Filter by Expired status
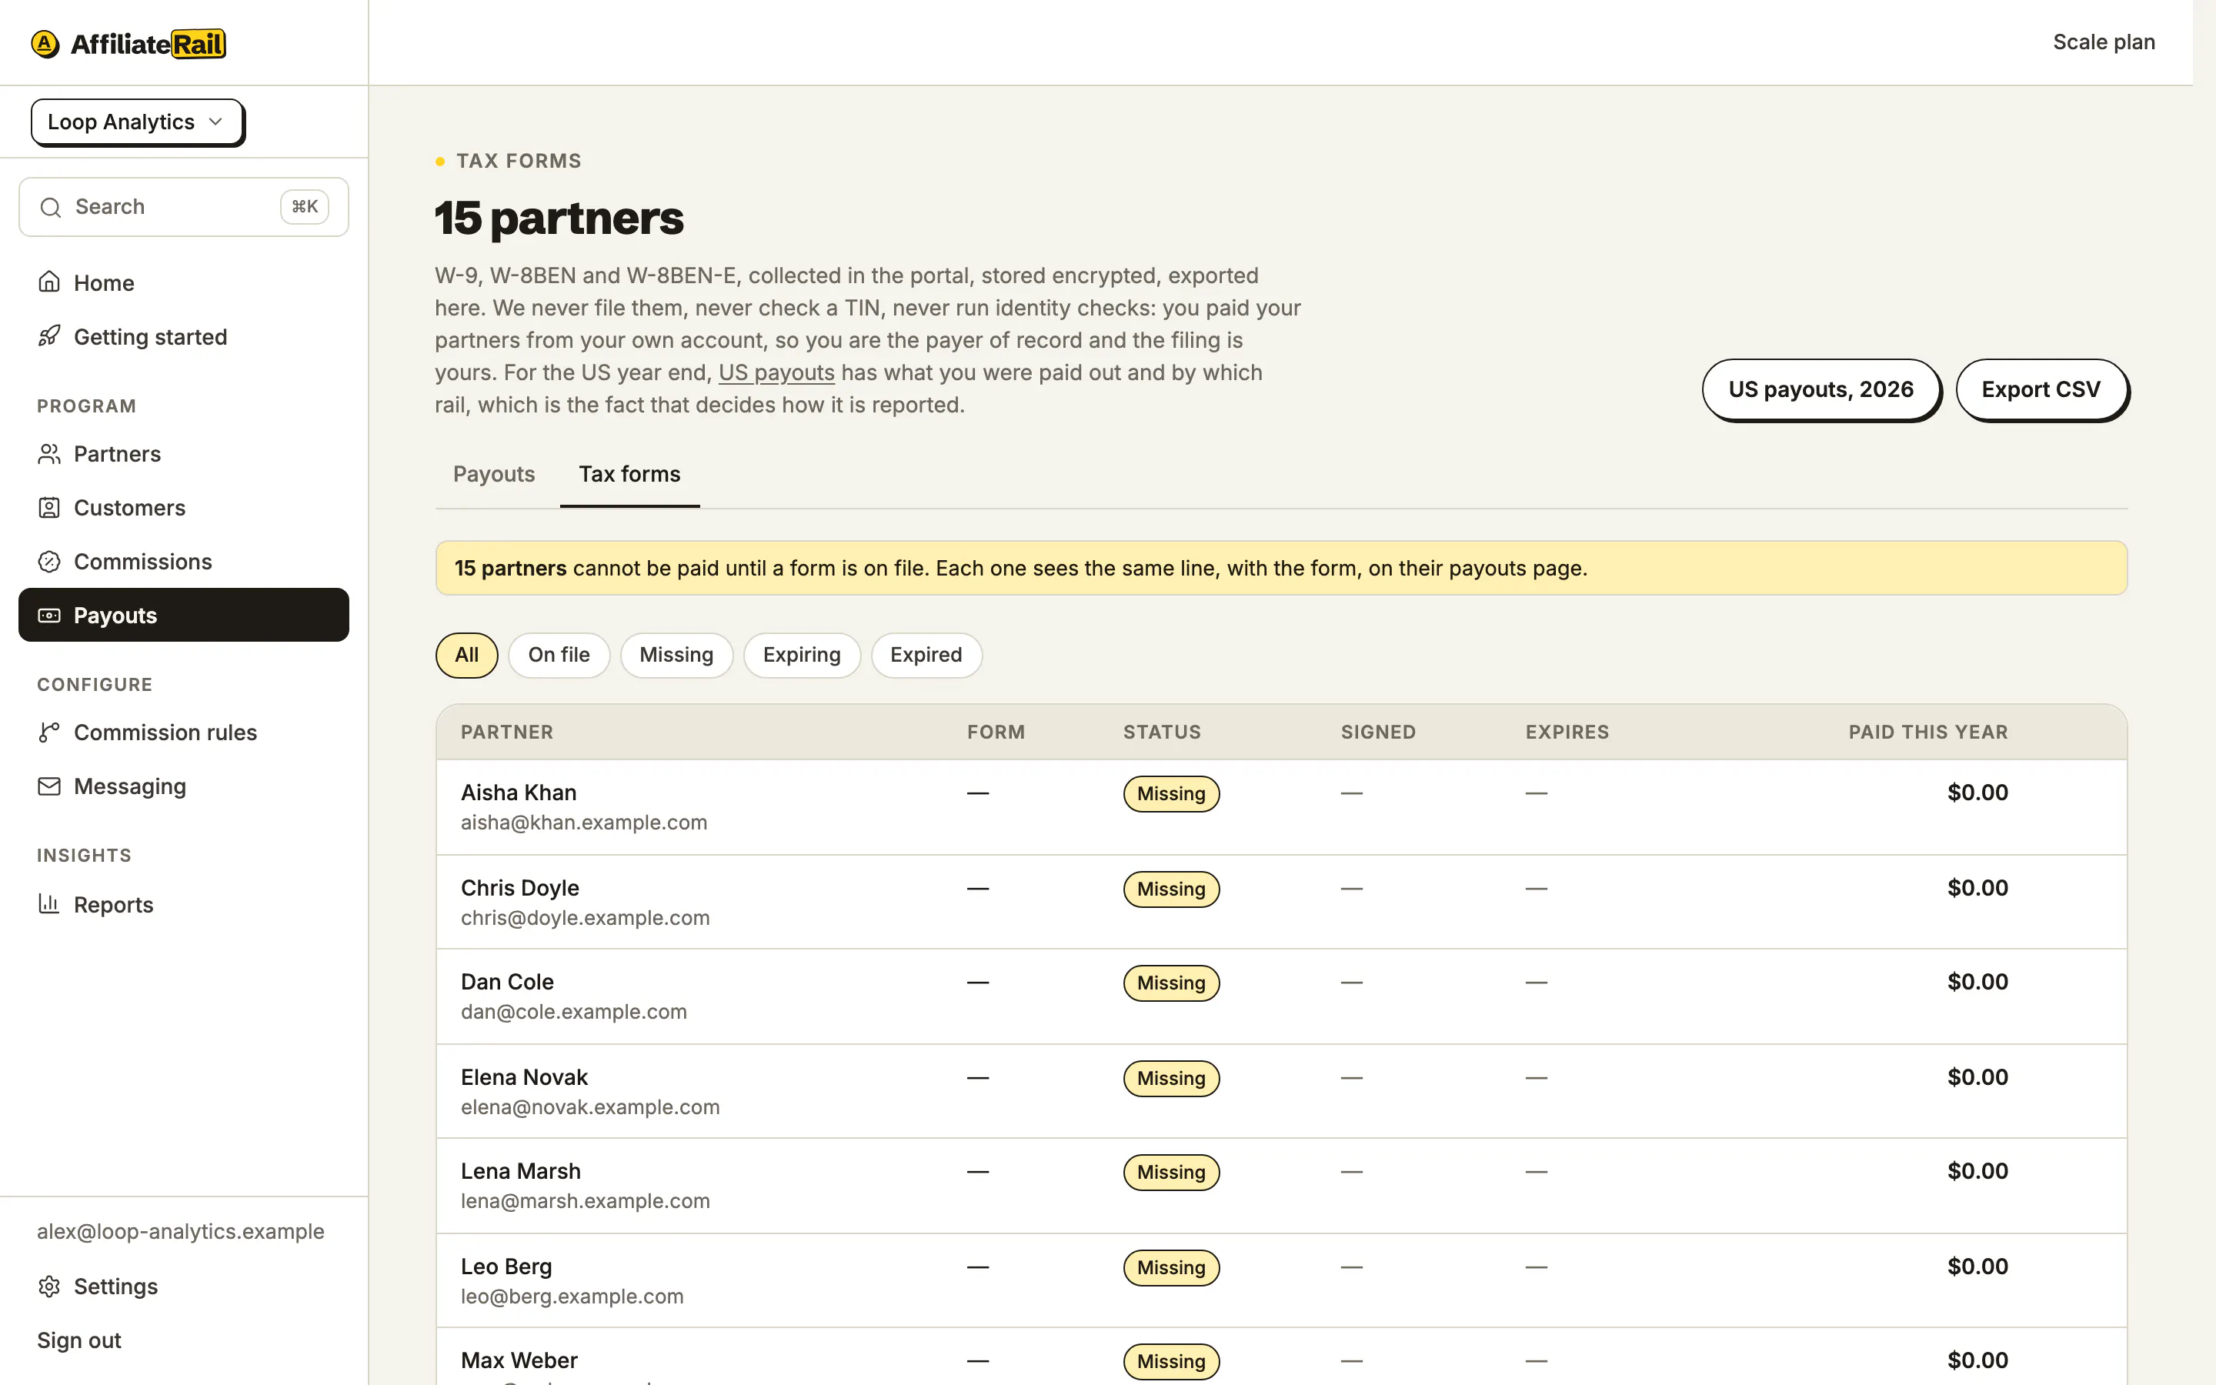The width and height of the screenshot is (2216, 1385). (926, 655)
